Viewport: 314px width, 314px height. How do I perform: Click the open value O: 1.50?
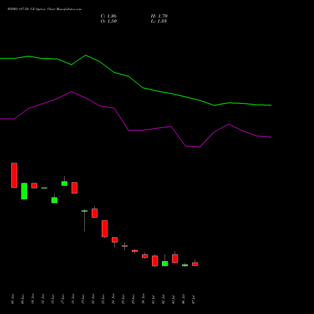[109, 21]
